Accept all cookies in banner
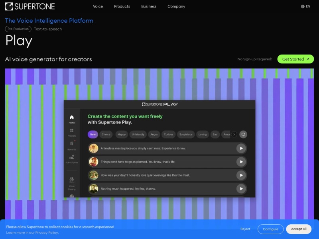 click(299, 229)
